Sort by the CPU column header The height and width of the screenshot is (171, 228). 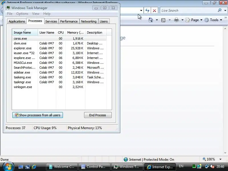(x=61, y=32)
